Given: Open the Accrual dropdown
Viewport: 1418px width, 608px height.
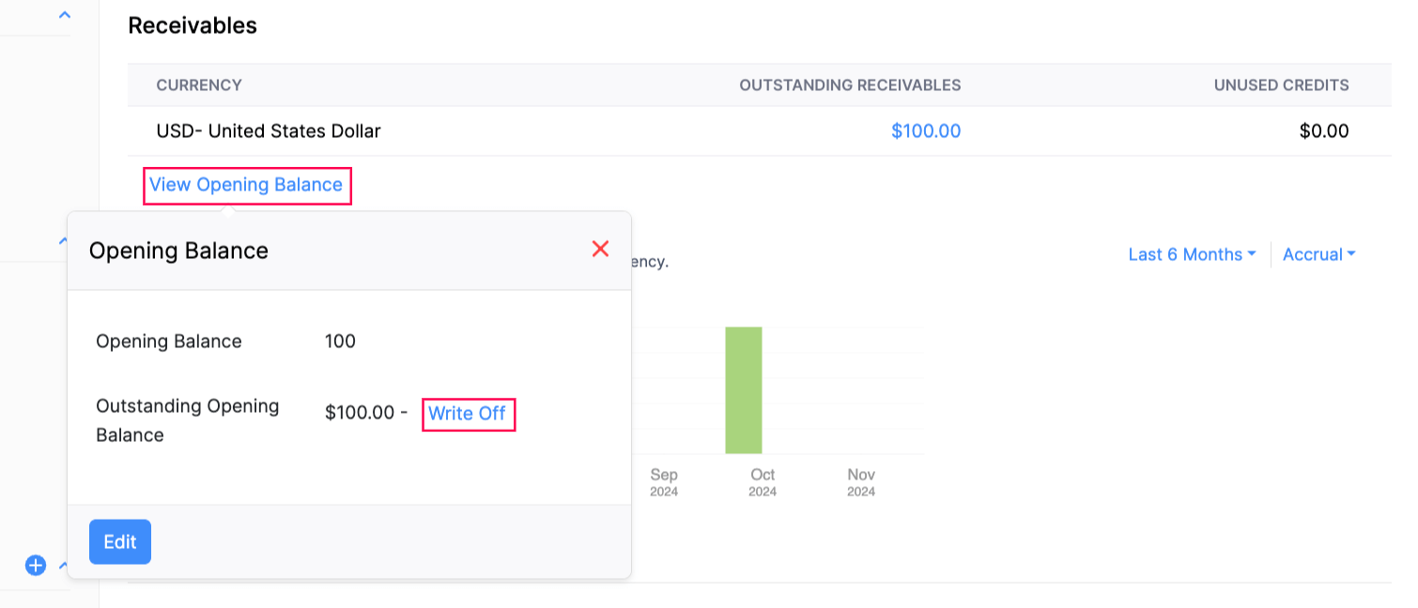Looking at the screenshot, I should pos(1318,254).
